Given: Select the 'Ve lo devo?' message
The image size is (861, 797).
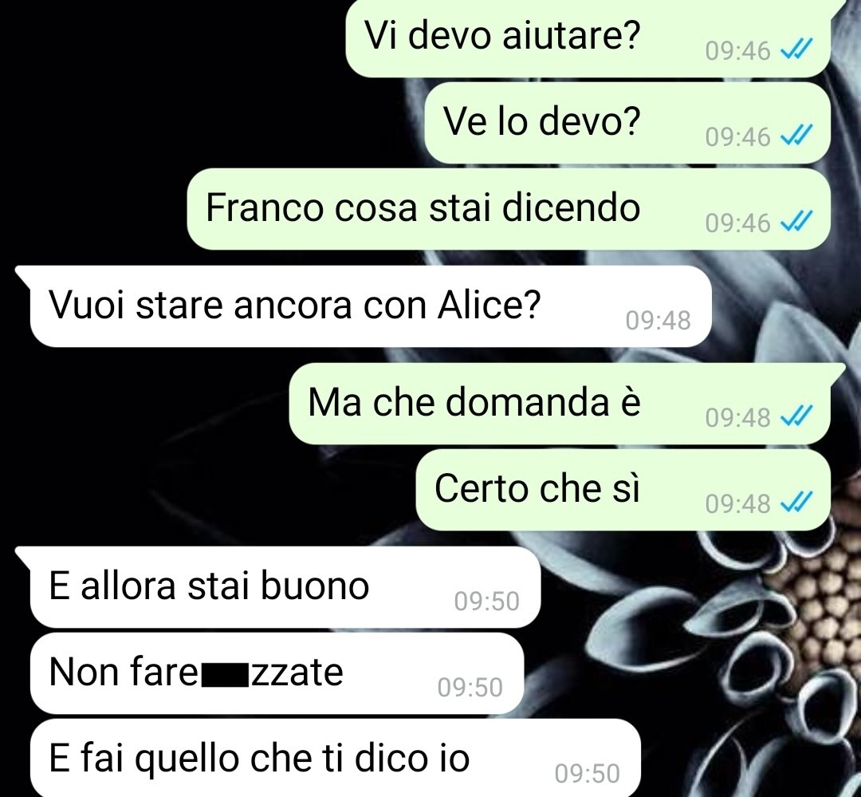Looking at the screenshot, I should [627, 123].
